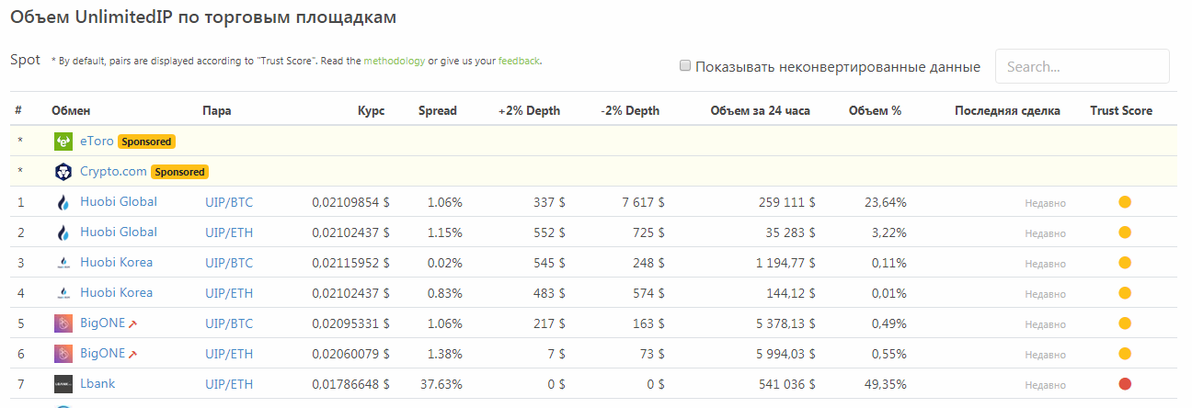Open UIP/BTC pair link for Huobi Global
Viewport: 1192px width, 408px height.
229,202
